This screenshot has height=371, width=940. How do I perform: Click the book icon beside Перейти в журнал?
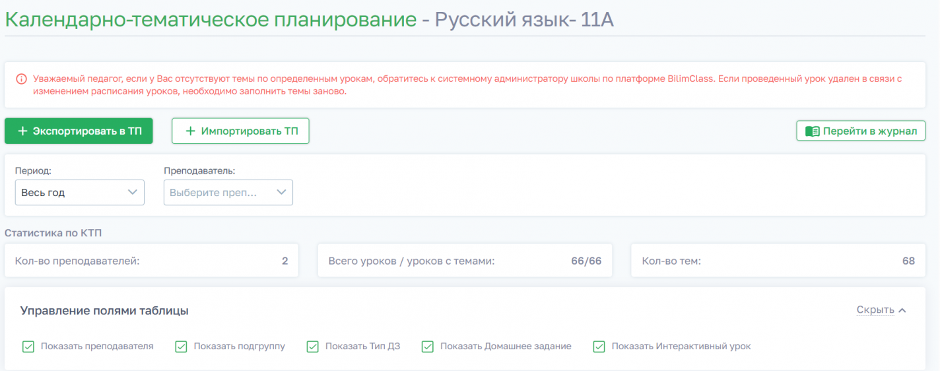coord(812,131)
